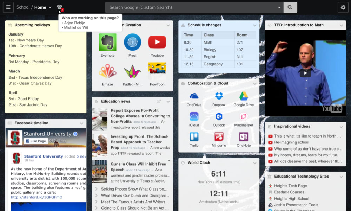Viewport: 351px width, 211px height.
Task: Open the Evernote app icon
Action: 107,42
